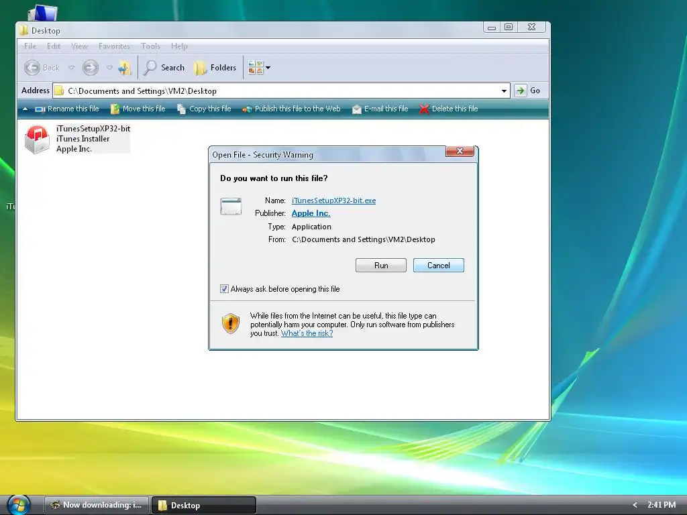This screenshot has height=515, width=687.
Task: Open the Forward history dropdown arrow
Action: coord(109,68)
